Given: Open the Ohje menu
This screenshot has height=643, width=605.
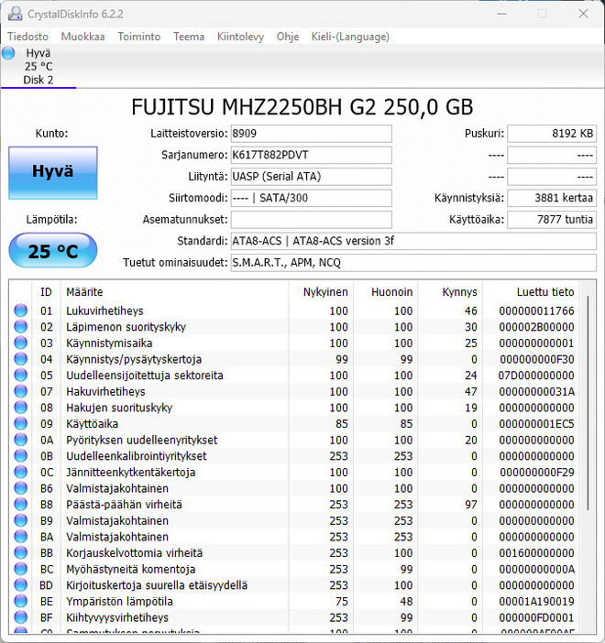Looking at the screenshot, I should point(287,37).
